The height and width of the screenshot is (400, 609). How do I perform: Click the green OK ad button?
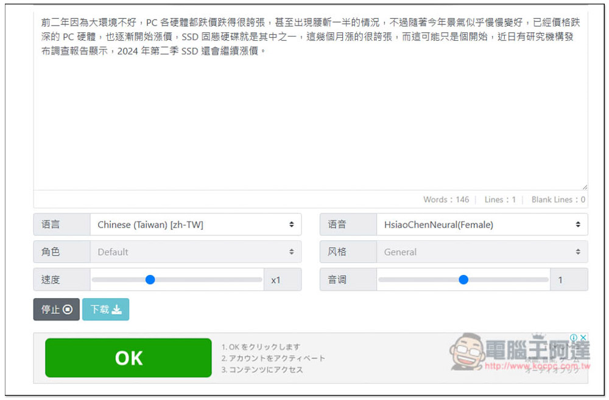coord(128,358)
